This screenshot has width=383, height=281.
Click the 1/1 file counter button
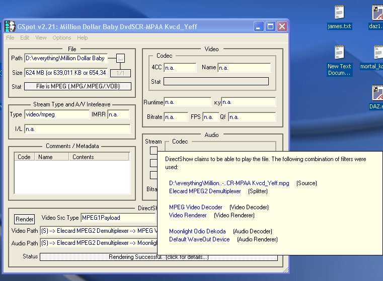click(120, 73)
